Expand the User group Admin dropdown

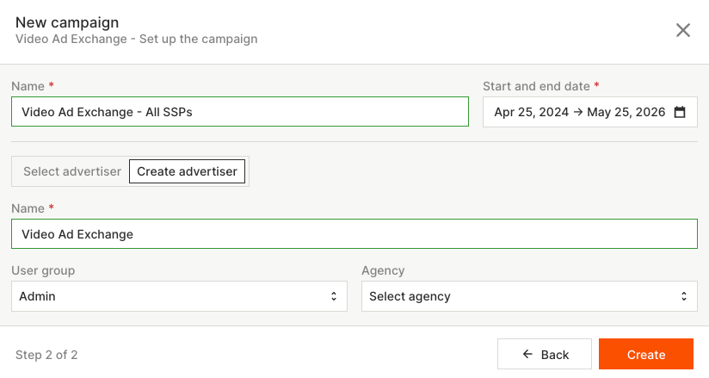[179, 296]
